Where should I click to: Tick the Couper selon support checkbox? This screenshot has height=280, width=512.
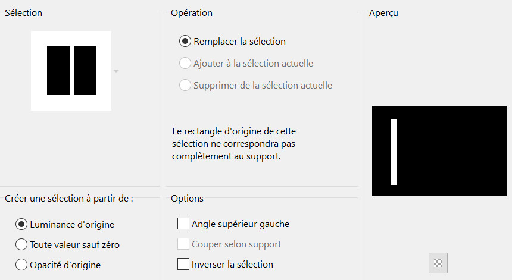(x=183, y=244)
